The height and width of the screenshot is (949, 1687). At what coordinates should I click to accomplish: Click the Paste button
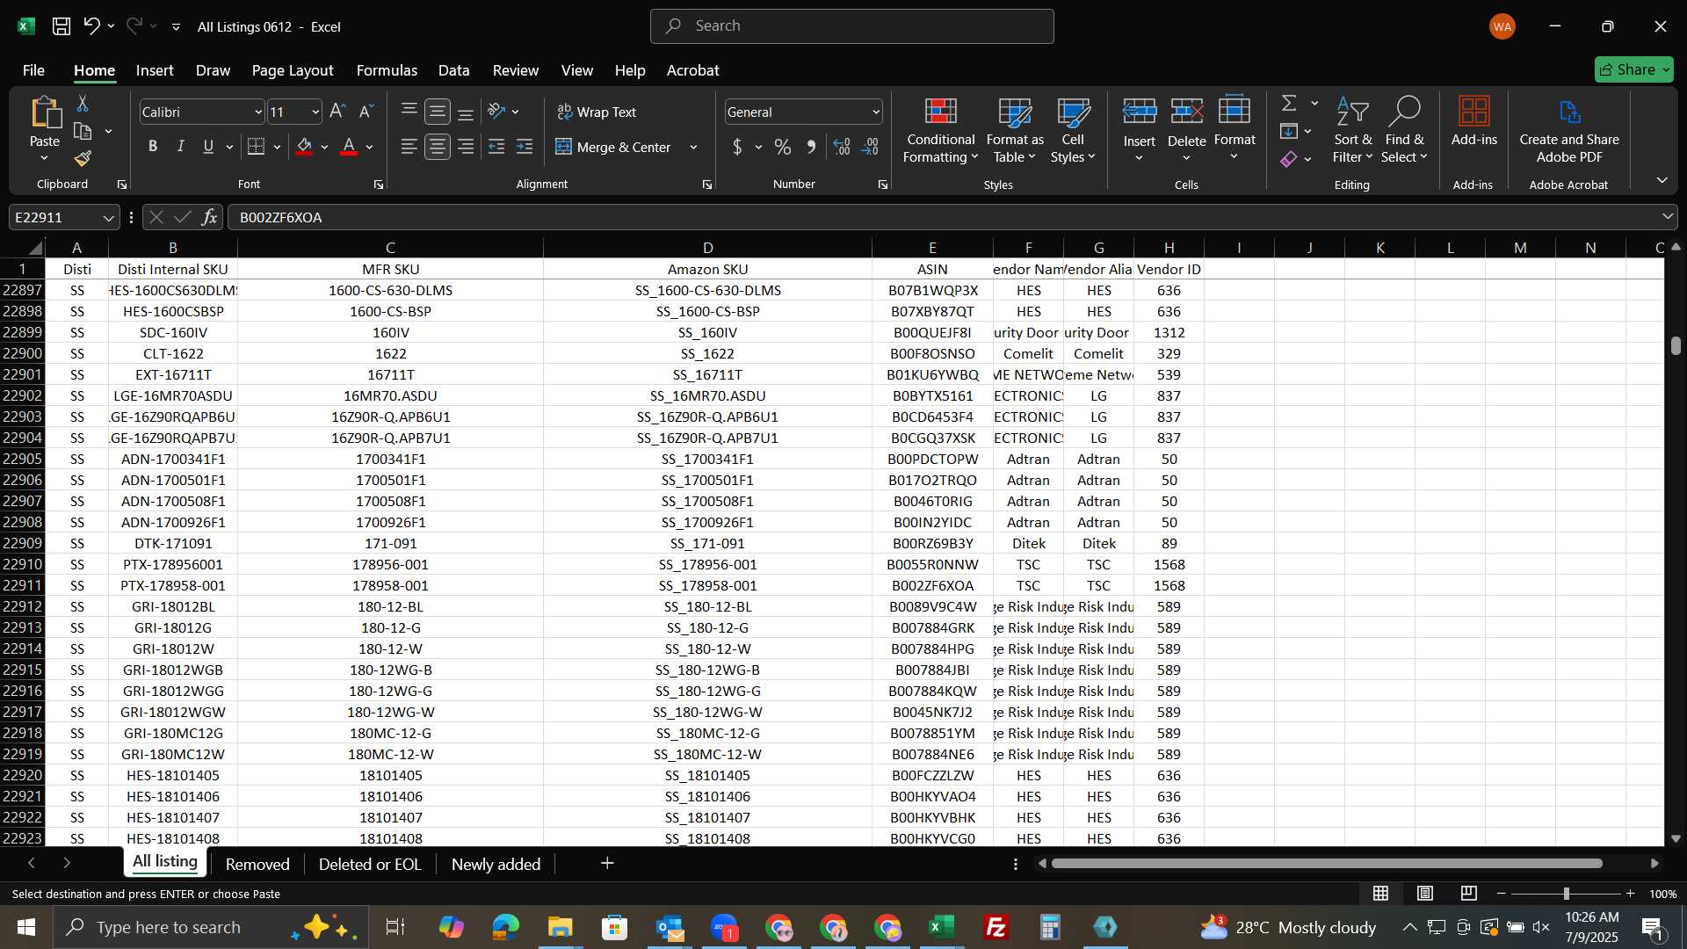(x=44, y=130)
